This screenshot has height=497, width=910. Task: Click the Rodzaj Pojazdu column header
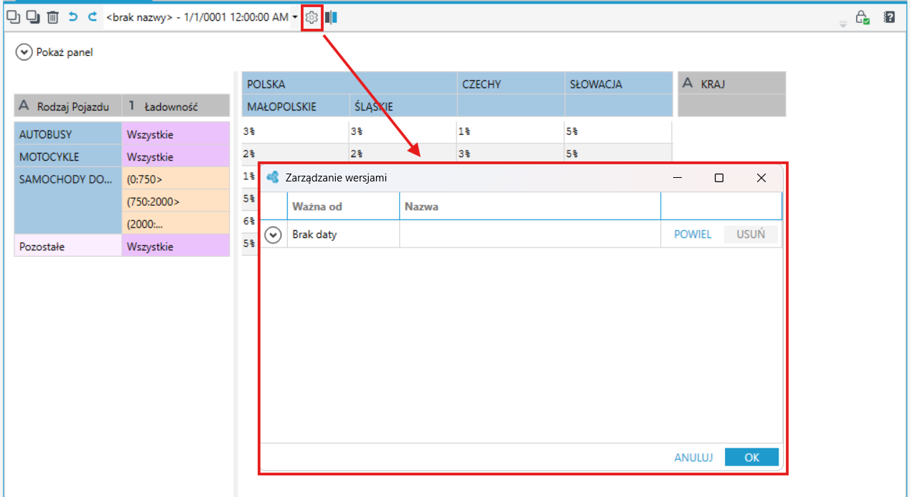68,106
